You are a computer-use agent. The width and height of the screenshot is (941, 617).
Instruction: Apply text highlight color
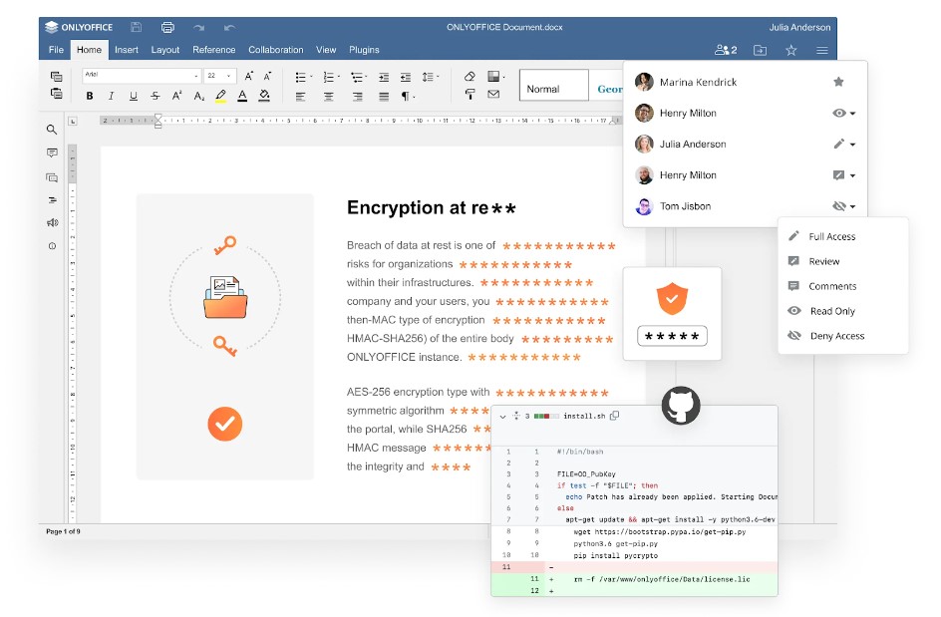coord(219,95)
